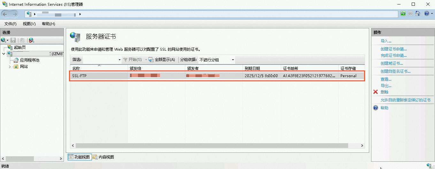Click the delete connection icon with the red X

click(x=31, y=40)
